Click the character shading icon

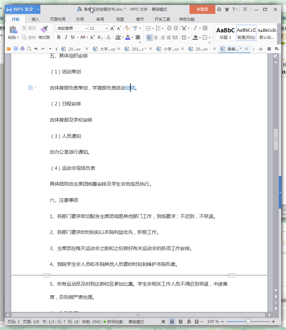point(138,37)
